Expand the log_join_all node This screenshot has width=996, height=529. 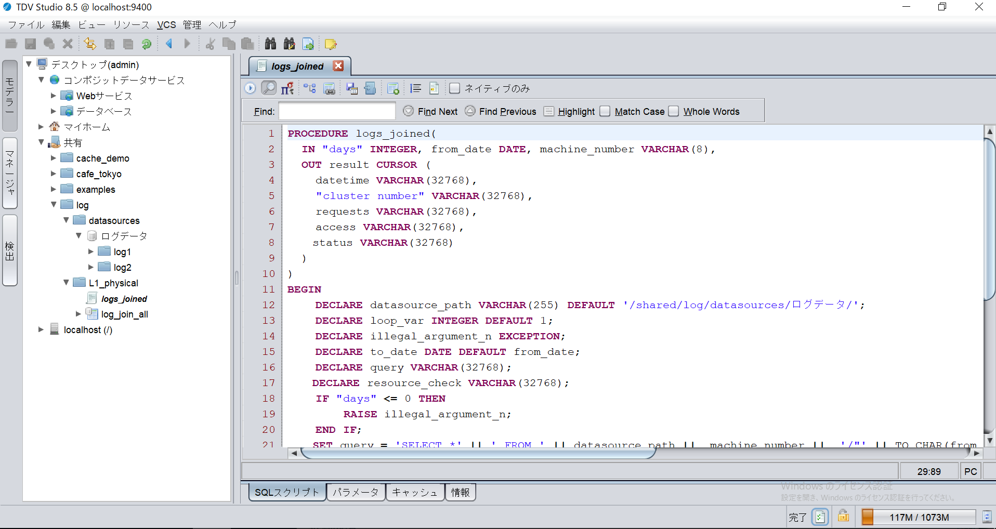(78, 314)
